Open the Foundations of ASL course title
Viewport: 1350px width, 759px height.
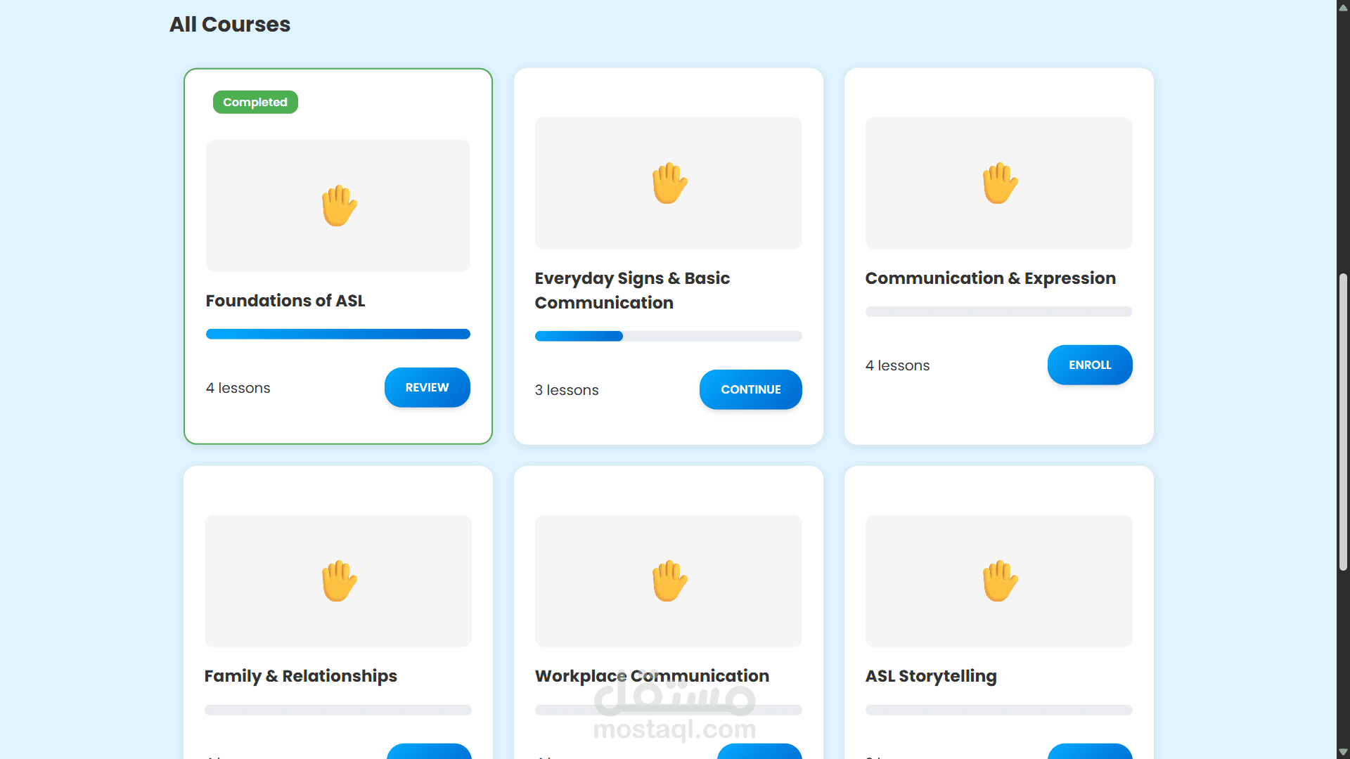285,301
